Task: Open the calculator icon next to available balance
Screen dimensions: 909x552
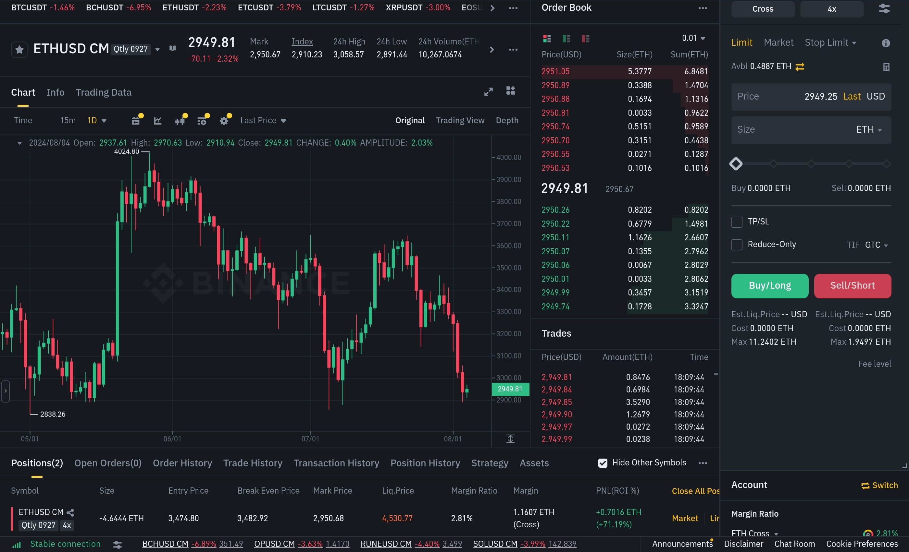Action: point(886,67)
